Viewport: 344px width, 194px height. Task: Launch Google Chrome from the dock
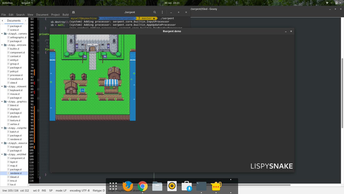tap(142, 186)
